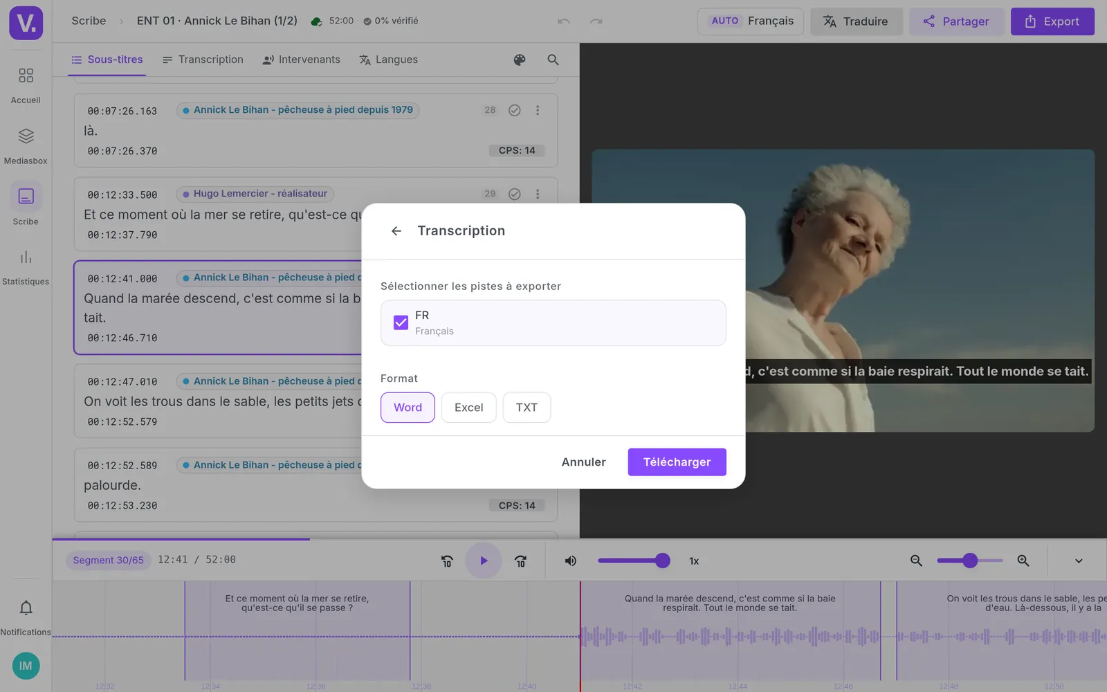Image resolution: width=1107 pixels, height=692 pixels.
Task: Go back using the Transcription dialog arrow
Action: coord(396,231)
